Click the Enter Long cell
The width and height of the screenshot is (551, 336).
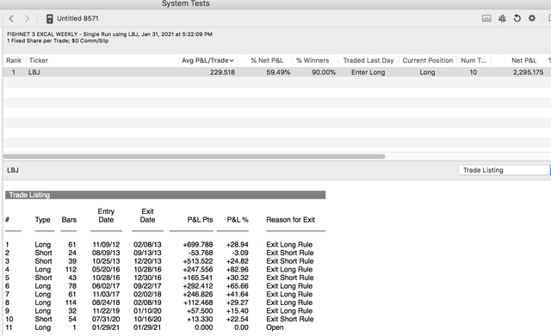(368, 72)
